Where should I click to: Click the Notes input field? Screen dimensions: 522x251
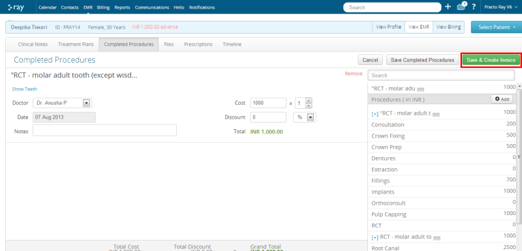(104, 130)
